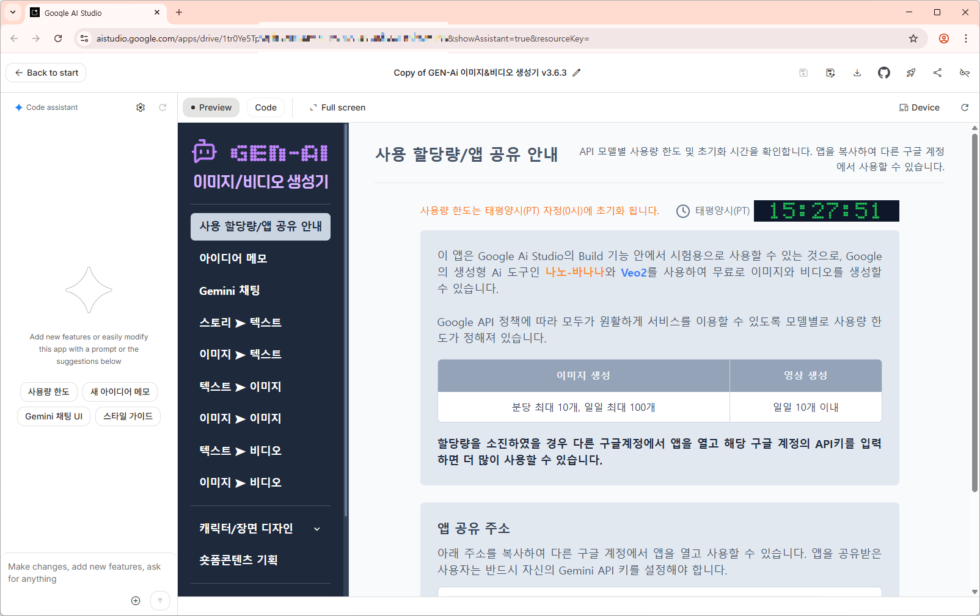Open the 이미지 ▶ 텍스트 menu item

(x=260, y=354)
